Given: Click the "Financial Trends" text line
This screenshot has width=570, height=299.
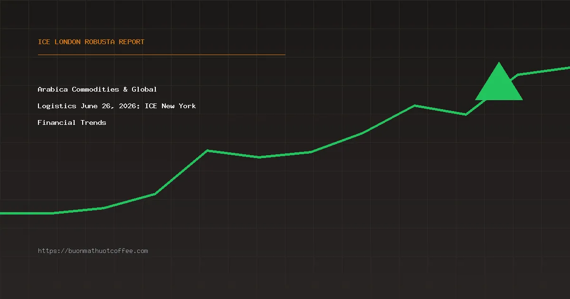Looking at the screenshot, I should [72, 122].
